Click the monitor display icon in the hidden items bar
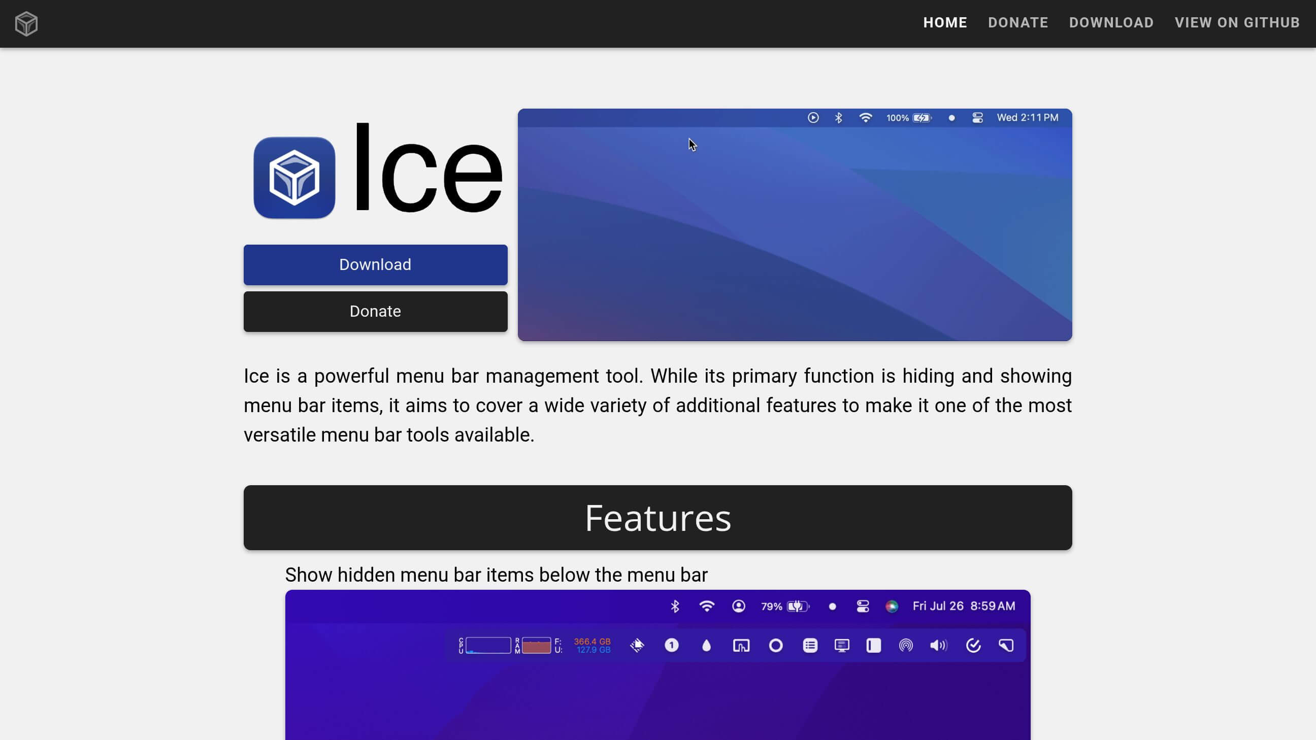Screen dimensions: 1316x740 pos(842,646)
